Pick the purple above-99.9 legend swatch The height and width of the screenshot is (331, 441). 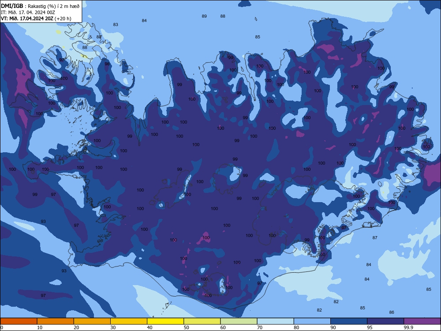click(422, 321)
